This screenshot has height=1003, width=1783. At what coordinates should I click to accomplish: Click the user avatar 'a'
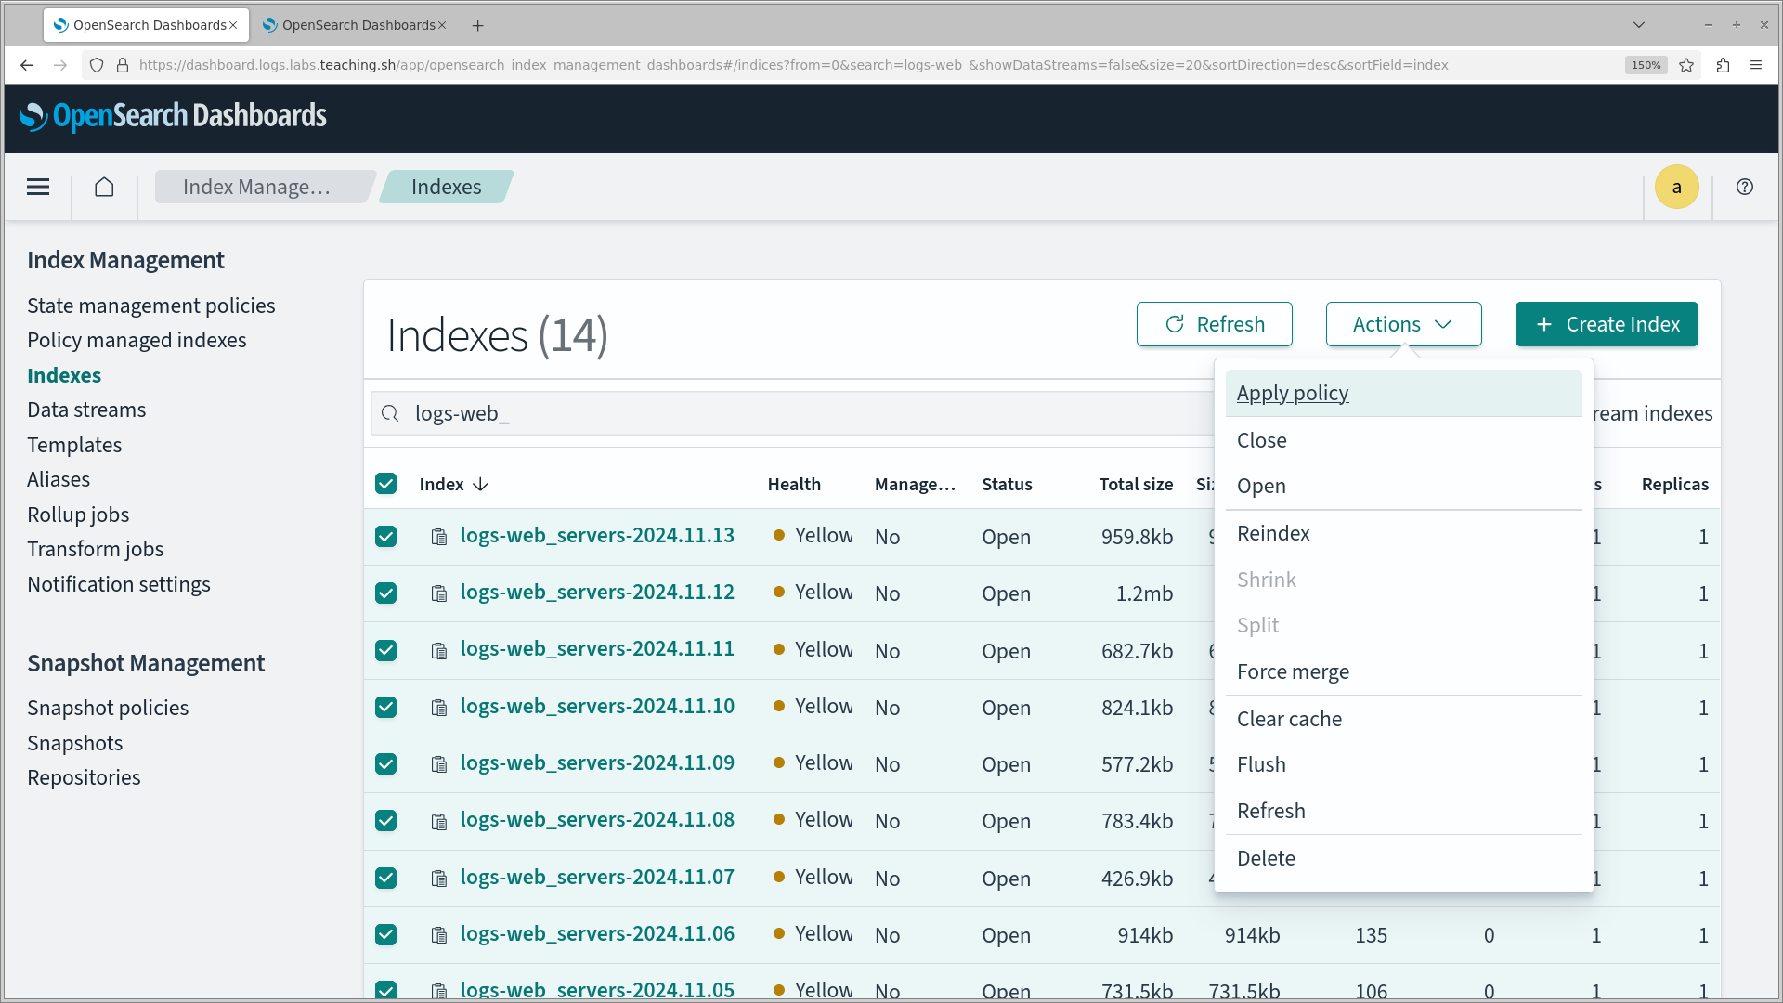click(1676, 187)
